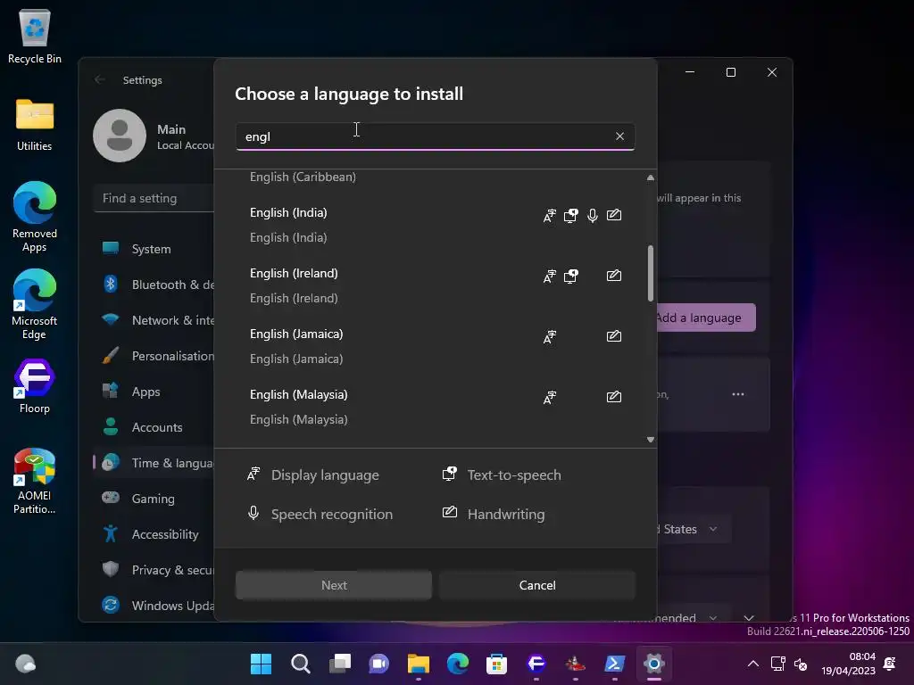914x685 pixels.
Task: Select Utilities folder on desktop
Action: (35, 125)
